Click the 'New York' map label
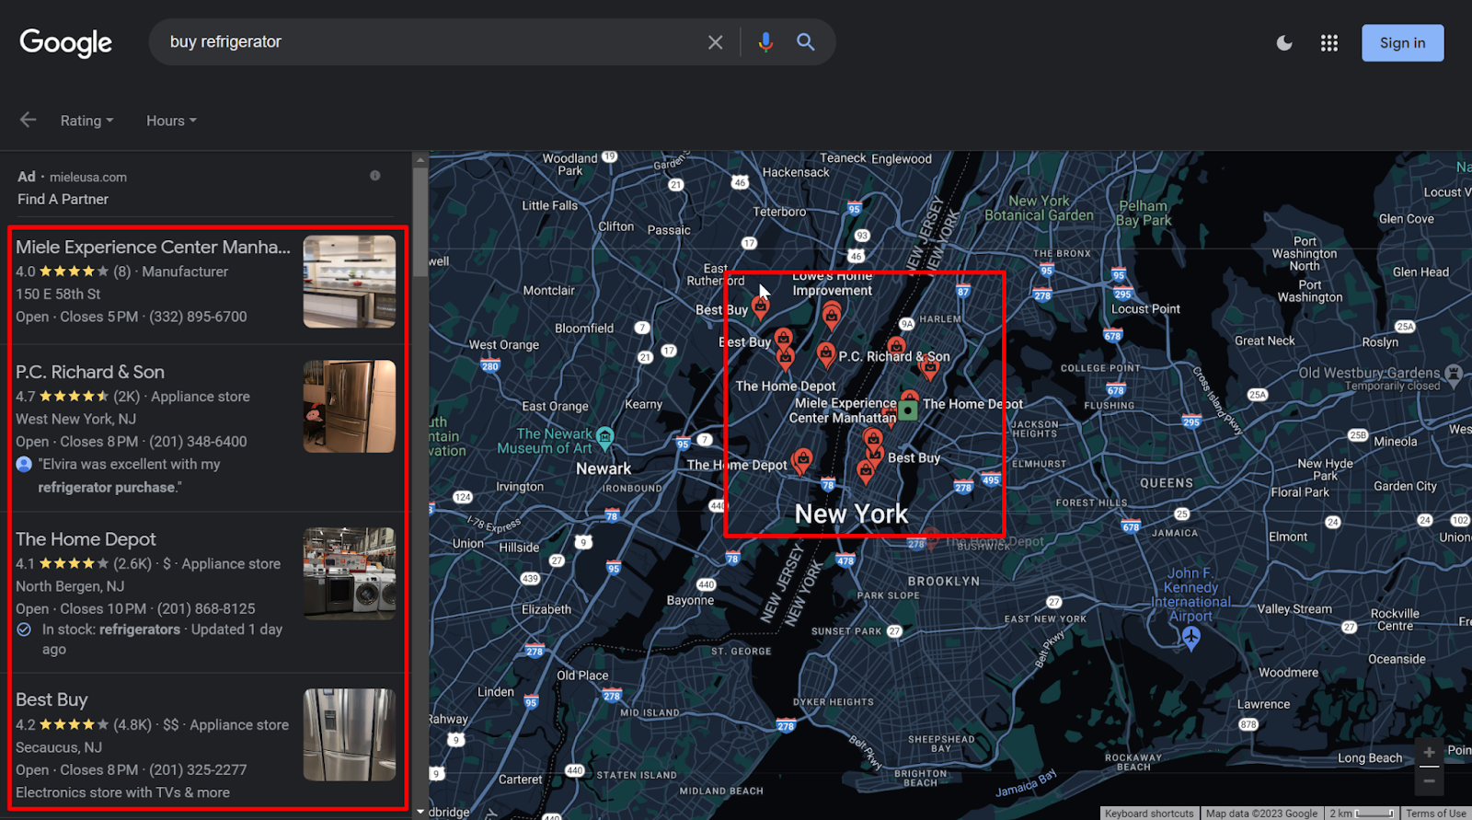This screenshot has height=820, width=1472. 851,514
